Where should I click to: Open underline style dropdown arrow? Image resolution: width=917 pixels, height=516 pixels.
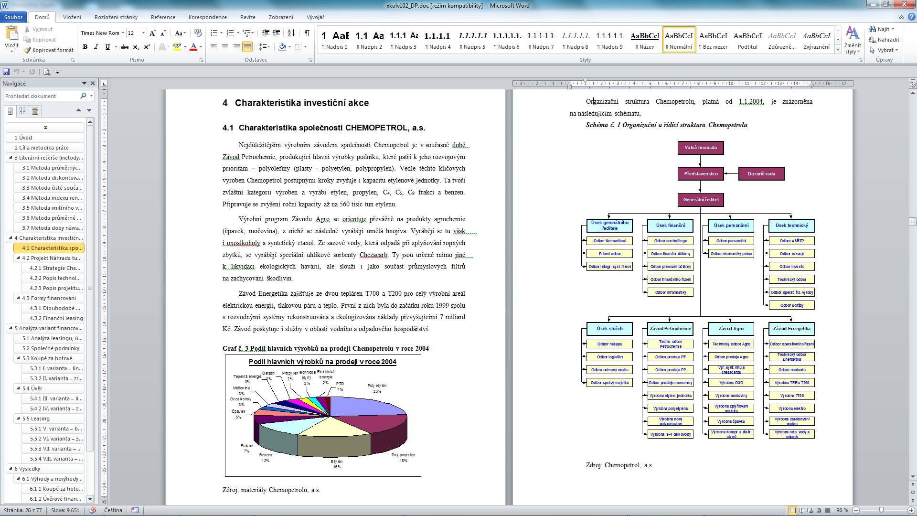pos(116,47)
